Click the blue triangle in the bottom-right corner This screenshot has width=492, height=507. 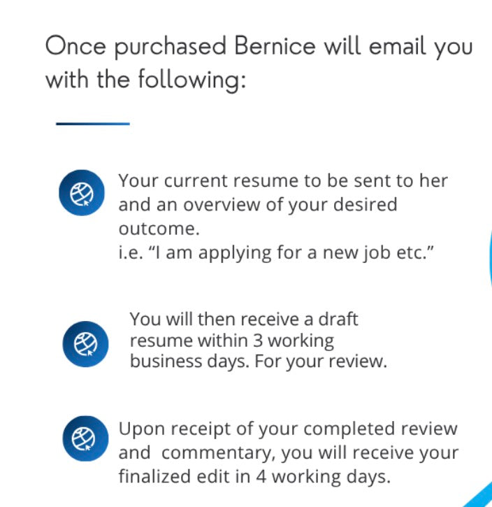pos(482,497)
